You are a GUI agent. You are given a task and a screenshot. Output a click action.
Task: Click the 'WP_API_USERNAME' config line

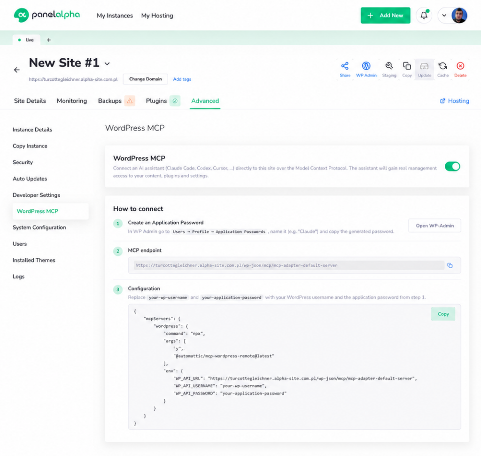[x=220, y=386]
